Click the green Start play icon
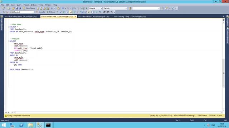The width and height of the screenshot is (229, 128). point(87,9)
